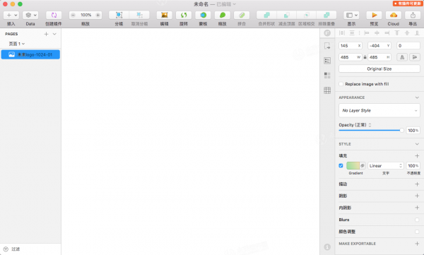
Task: Open the Data dropdown in toolbar
Action: click(30, 15)
